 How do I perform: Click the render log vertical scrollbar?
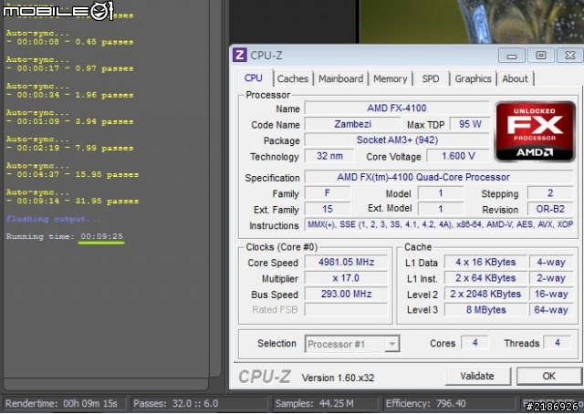point(215,188)
